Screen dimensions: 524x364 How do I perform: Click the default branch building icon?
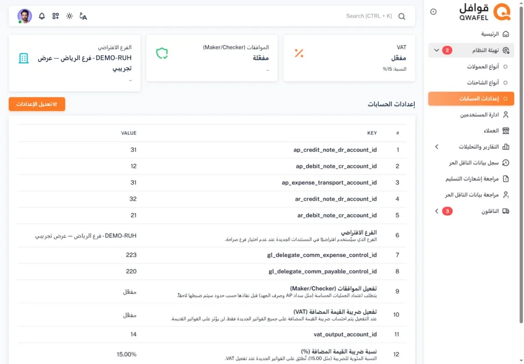pos(23,58)
